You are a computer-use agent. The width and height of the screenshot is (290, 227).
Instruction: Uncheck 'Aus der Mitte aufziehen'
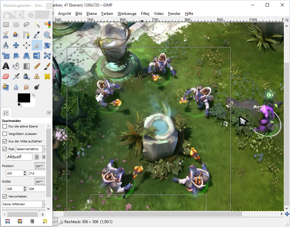point(5,141)
